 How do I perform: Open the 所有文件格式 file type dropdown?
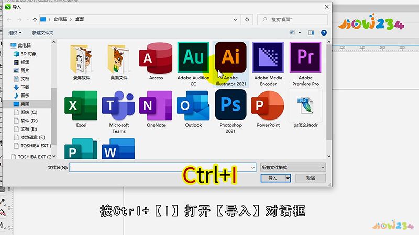point(293,167)
